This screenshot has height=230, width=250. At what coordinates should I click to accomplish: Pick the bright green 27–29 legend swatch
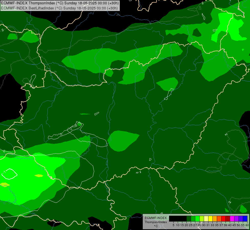(197, 218)
